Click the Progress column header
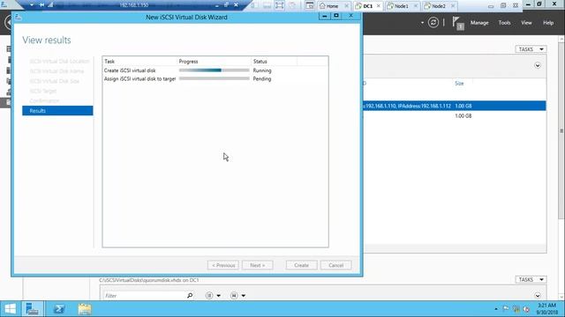The height and width of the screenshot is (317, 565). [188, 62]
